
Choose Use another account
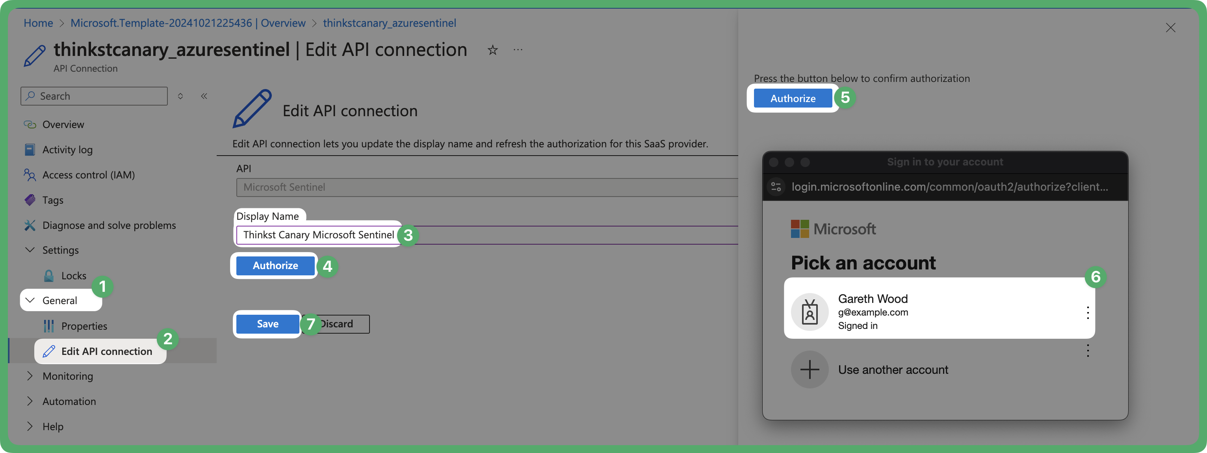point(893,370)
